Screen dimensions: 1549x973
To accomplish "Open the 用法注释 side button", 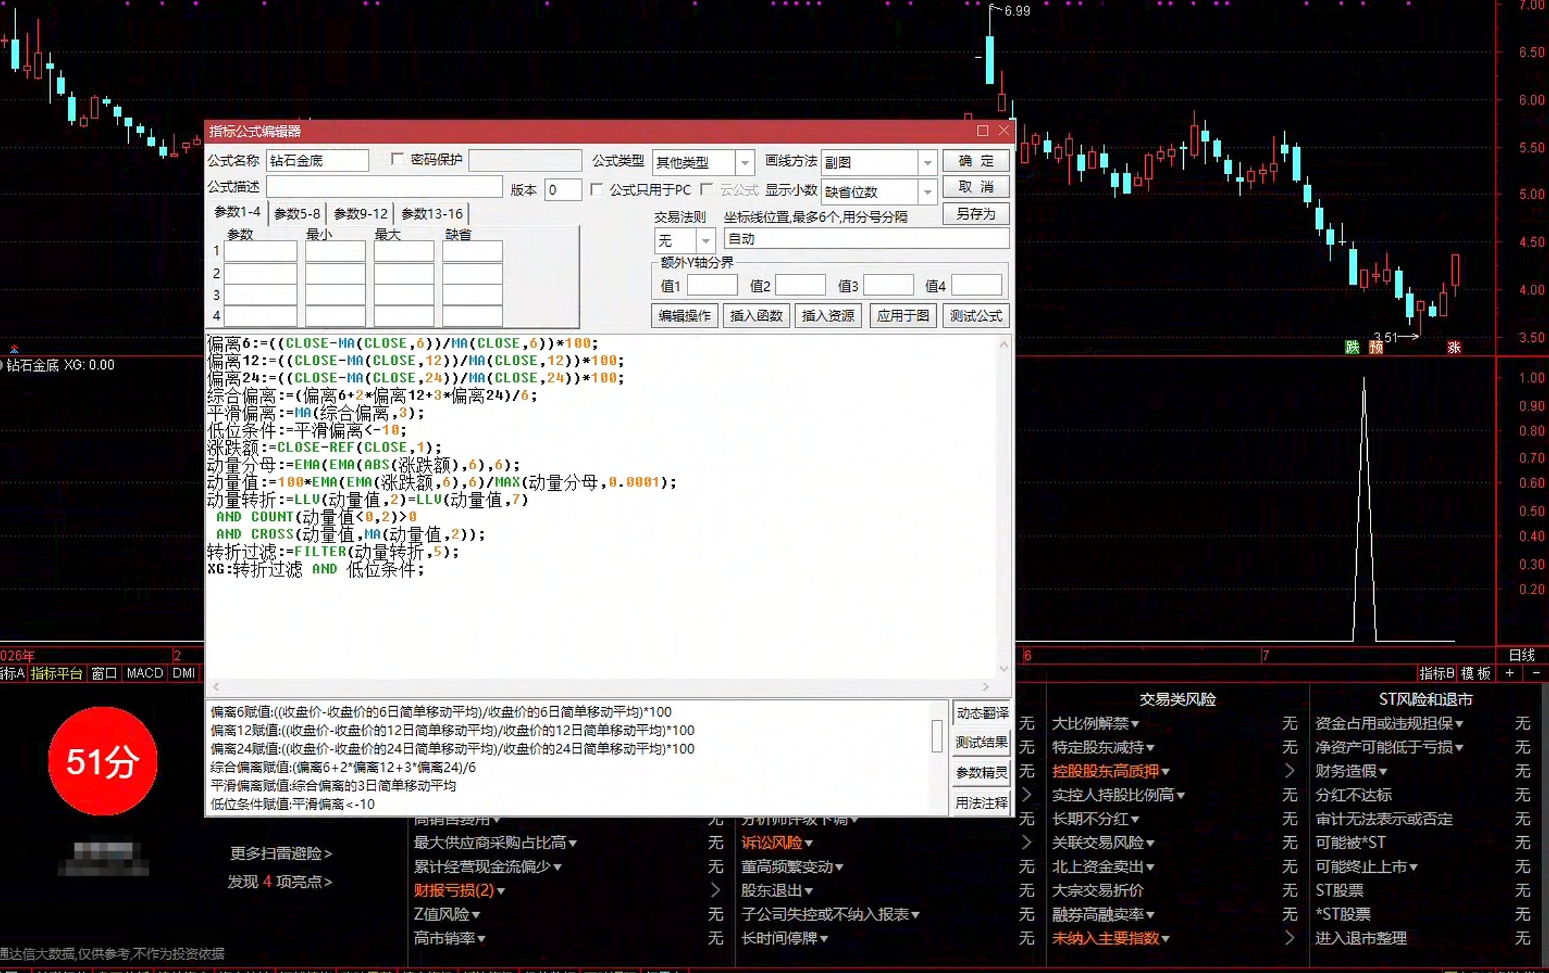I will 981,803.
